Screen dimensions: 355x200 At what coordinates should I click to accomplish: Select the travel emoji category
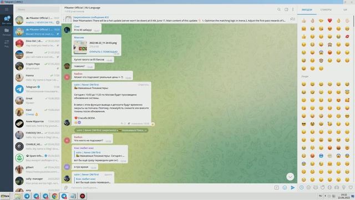point(337,187)
